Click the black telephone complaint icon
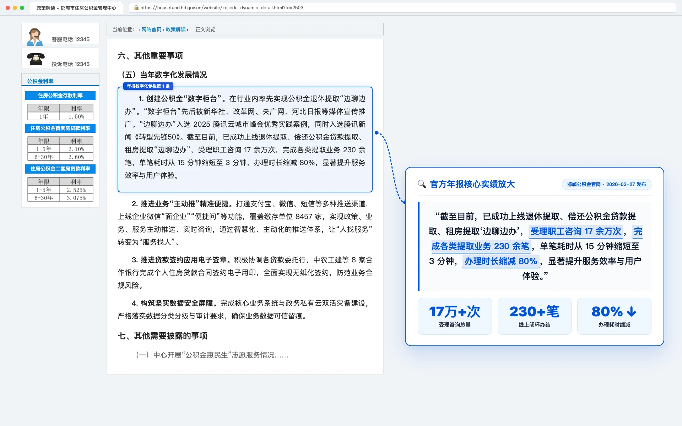Image resolution: width=682 pixels, height=426 pixels. pyautogui.click(x=36, y=59)
